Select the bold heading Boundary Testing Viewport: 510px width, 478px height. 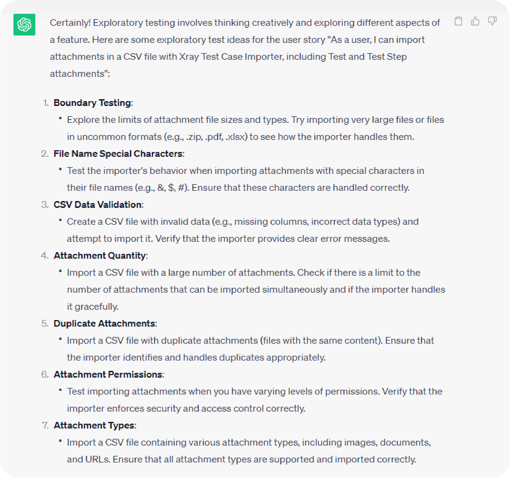pyautogui.click(x=92, y=103)
